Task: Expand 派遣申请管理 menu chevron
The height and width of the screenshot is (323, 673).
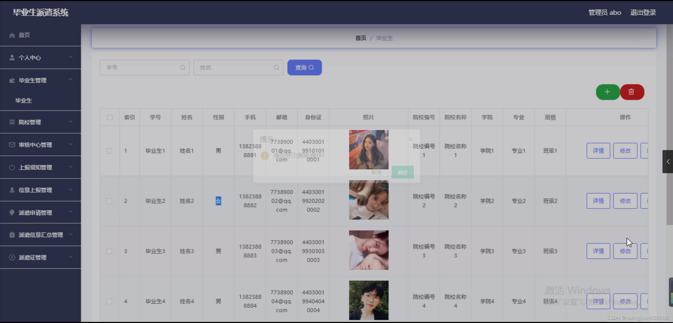Action: point(70,211)
